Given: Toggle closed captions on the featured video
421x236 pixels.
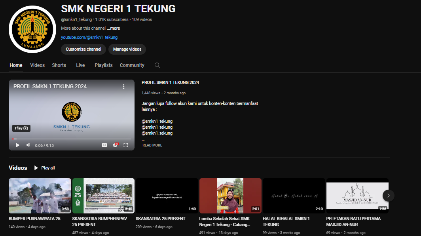Looking at the screenshot, I should tap(104, 145).
